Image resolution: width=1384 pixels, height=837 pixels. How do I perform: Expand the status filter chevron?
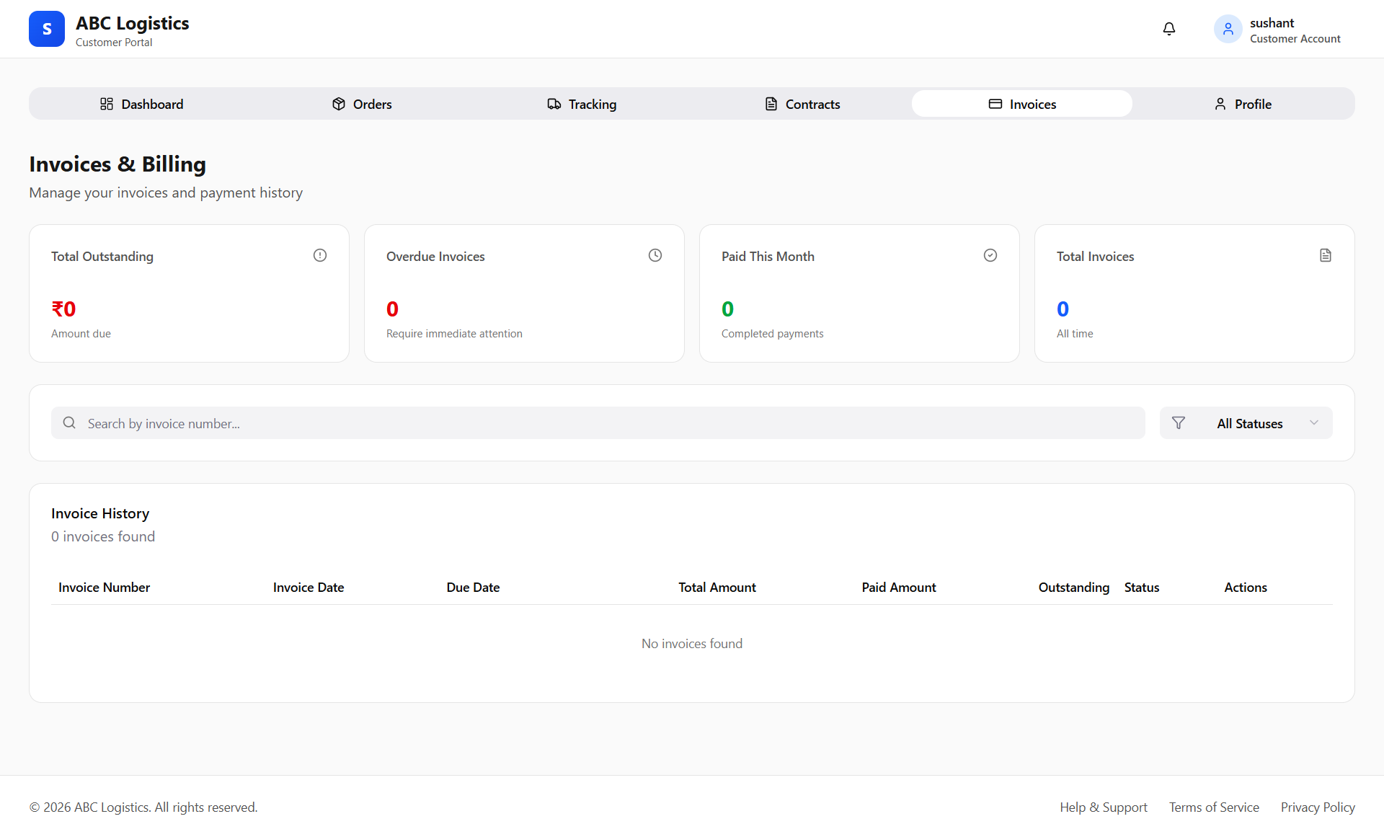point(1314,422)
